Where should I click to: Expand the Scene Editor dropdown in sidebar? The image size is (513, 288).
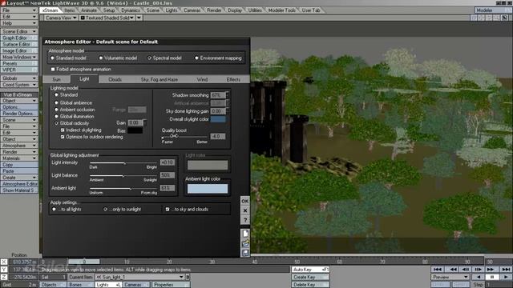pyautogui.click(x=19, y=31)
